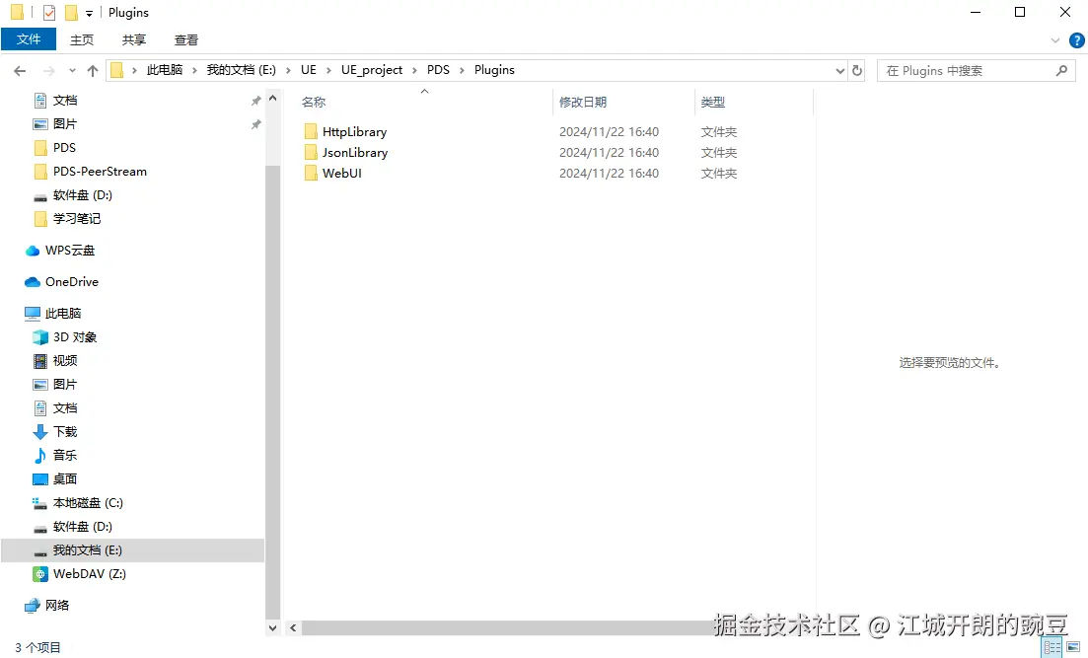Open the address bar history dropdown
Image resolution: width=1088 pixels, height=658 pixels.
click(839, 70)
